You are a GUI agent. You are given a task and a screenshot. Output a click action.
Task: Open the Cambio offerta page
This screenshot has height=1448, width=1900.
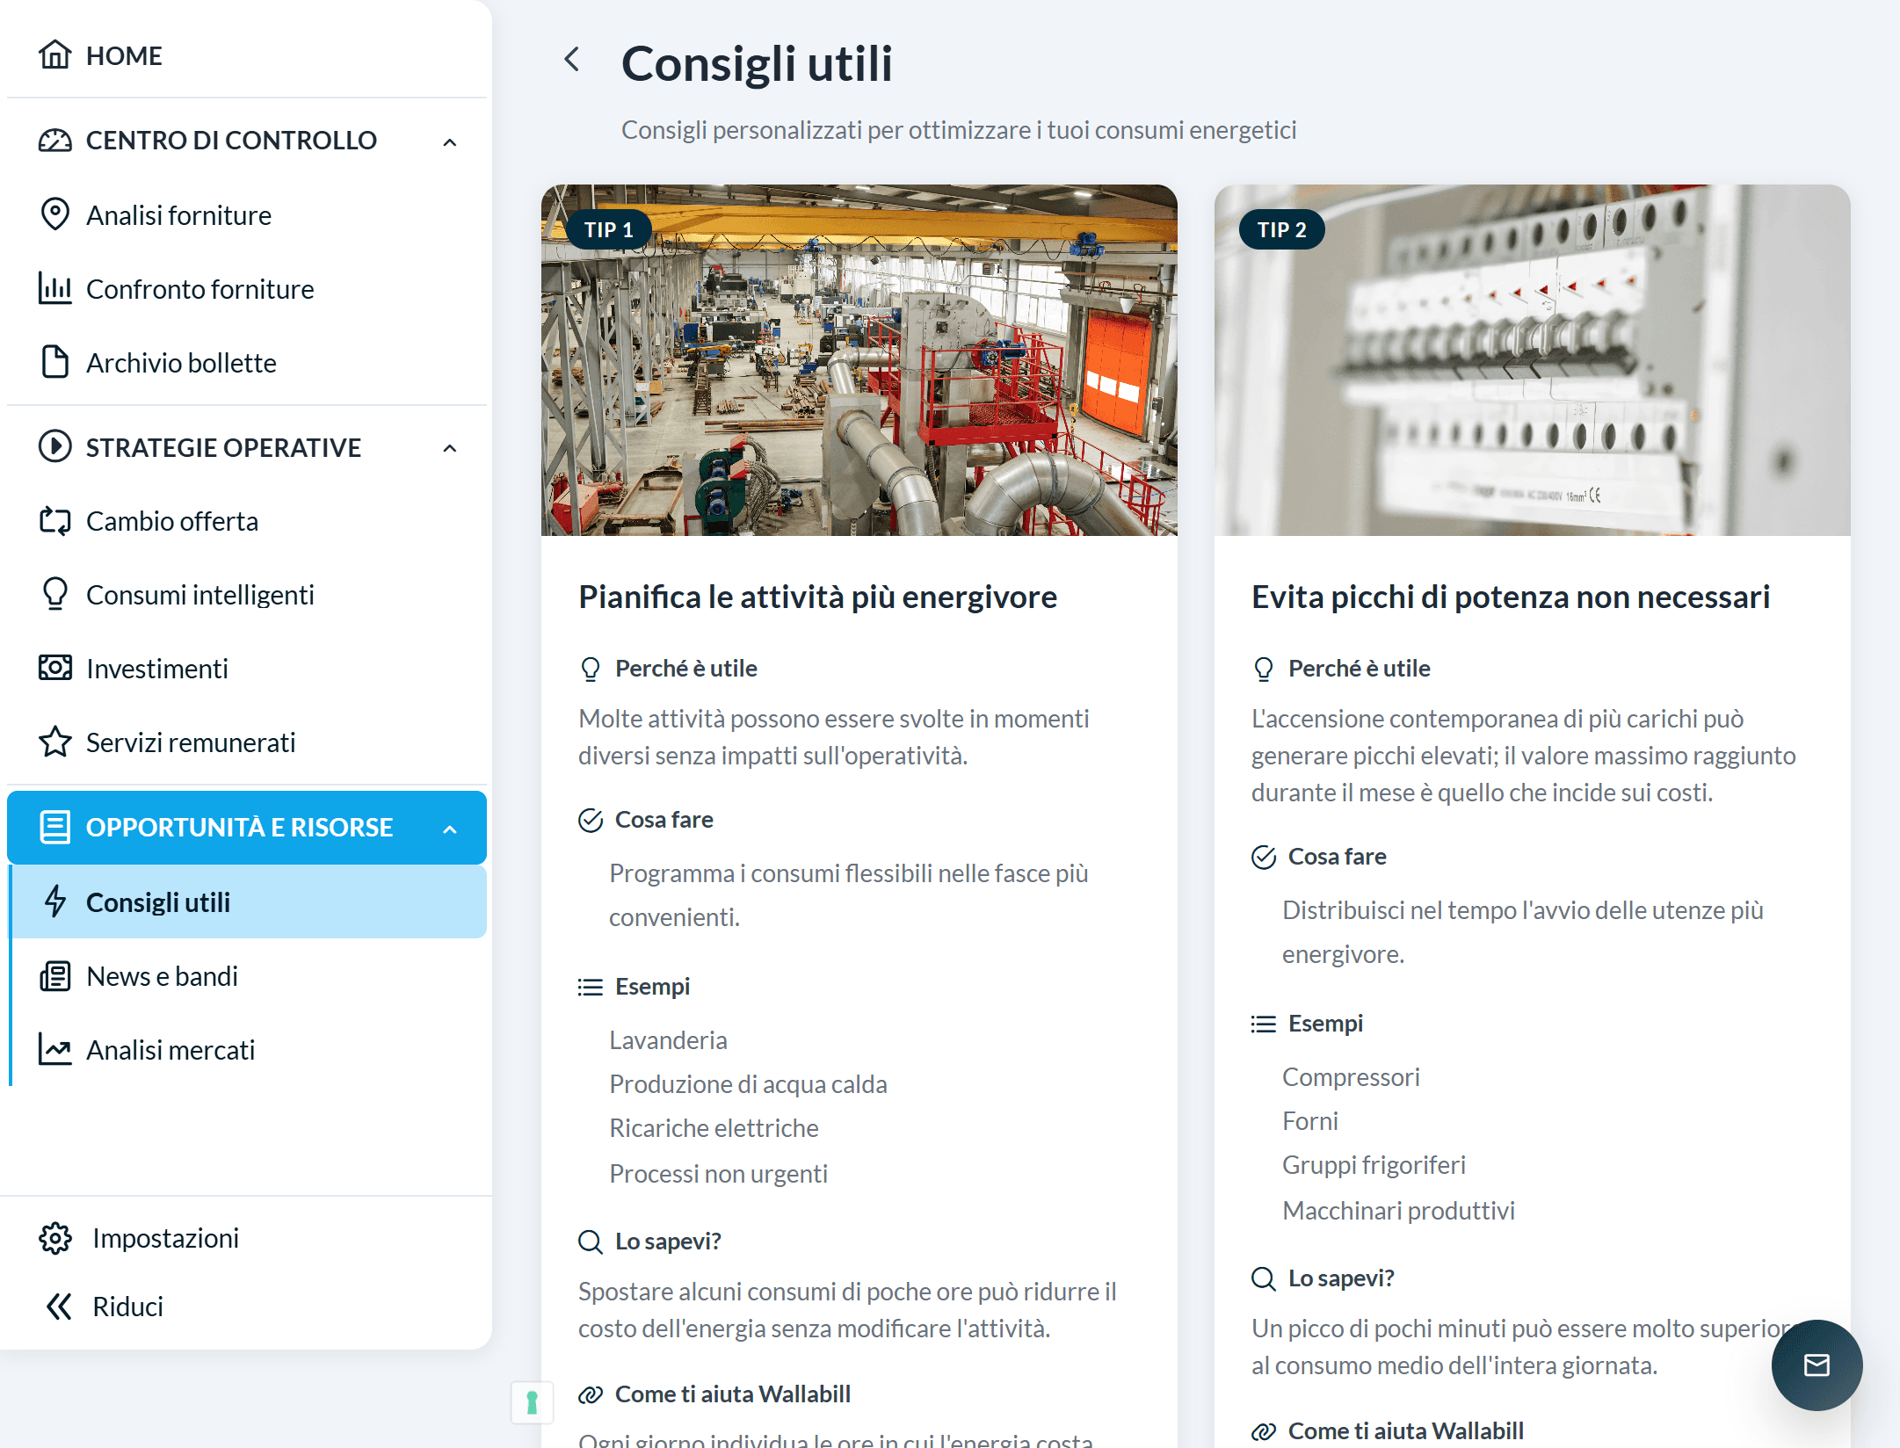click(x=247, y=520)
